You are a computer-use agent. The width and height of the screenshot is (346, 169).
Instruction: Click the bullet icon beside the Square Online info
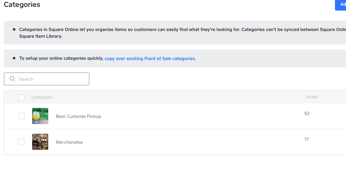click(14, 30)
